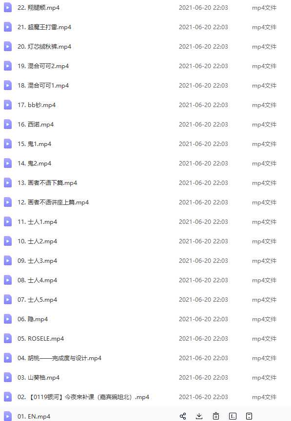The width and height of the screenshot is (291, 421).
Task: Click the video icon beside 17. bb钞.mp4
Action: [7, 105]
